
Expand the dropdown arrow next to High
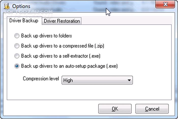pyautogui.click(x=129, y=80)
